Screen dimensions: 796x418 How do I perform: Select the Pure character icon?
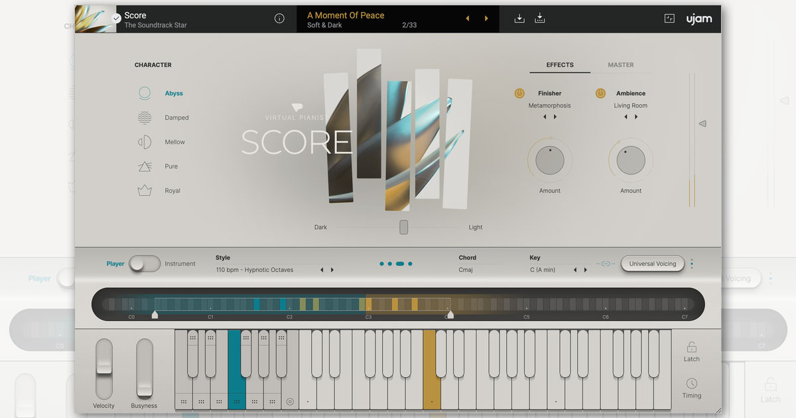[x=145, y=167]
